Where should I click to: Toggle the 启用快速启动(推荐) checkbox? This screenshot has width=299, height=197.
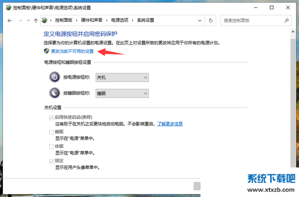[x=51, y=118]
